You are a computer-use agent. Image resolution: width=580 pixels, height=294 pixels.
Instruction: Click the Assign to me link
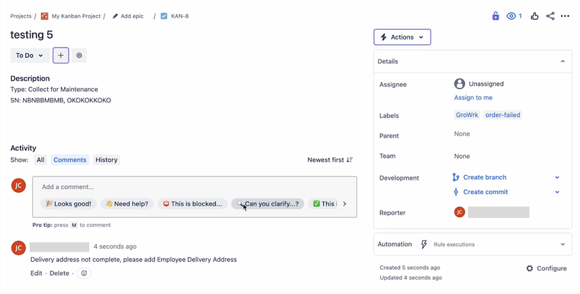[x=473, y=97]
